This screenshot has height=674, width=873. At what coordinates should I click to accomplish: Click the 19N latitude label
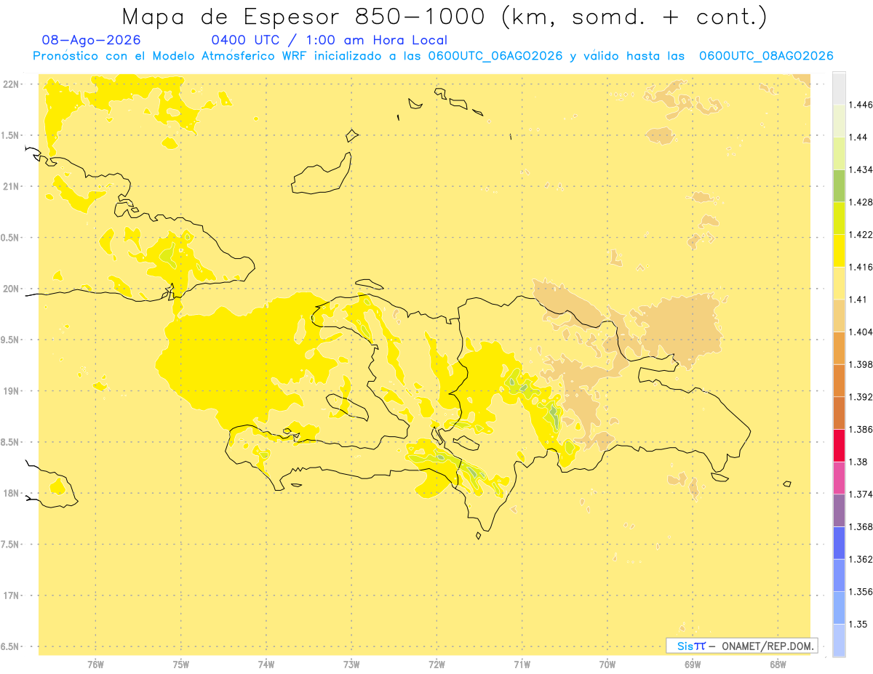12,391
